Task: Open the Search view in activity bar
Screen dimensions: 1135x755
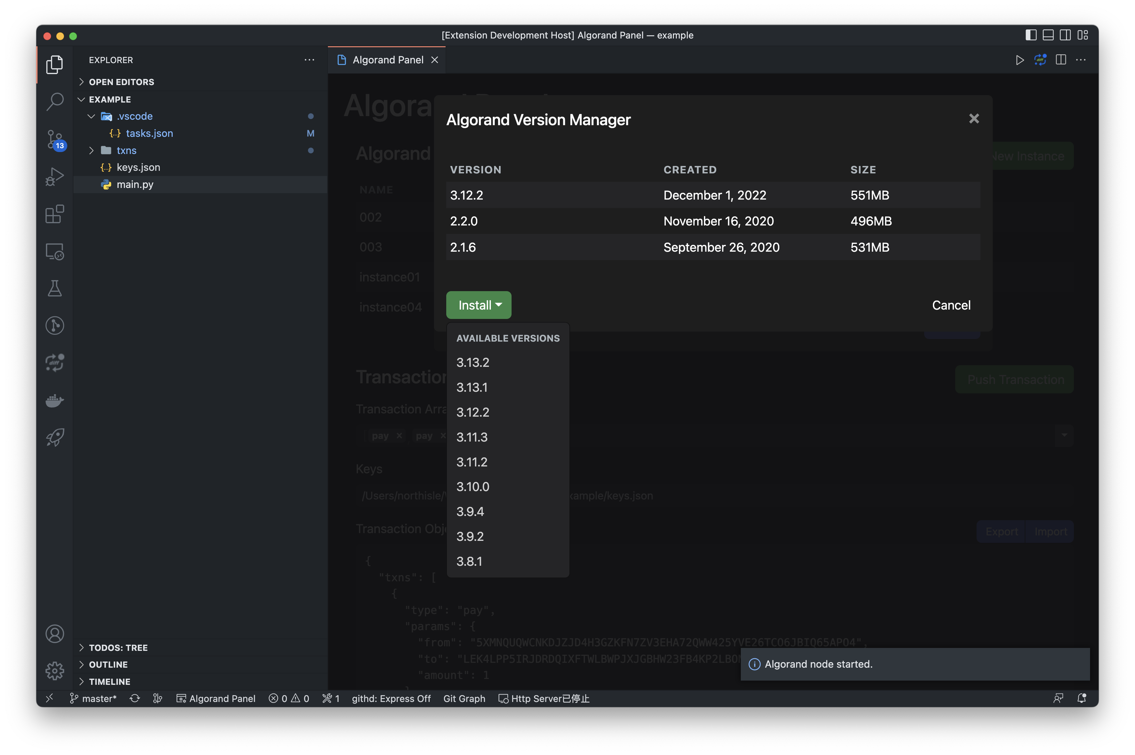Action: click(x=55, y=102)
